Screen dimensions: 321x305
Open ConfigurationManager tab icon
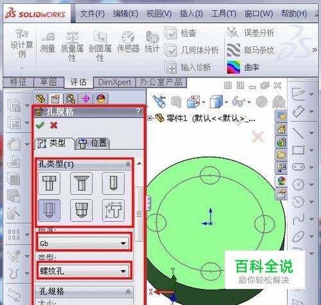pyautogui.click(x=71, y=99)
